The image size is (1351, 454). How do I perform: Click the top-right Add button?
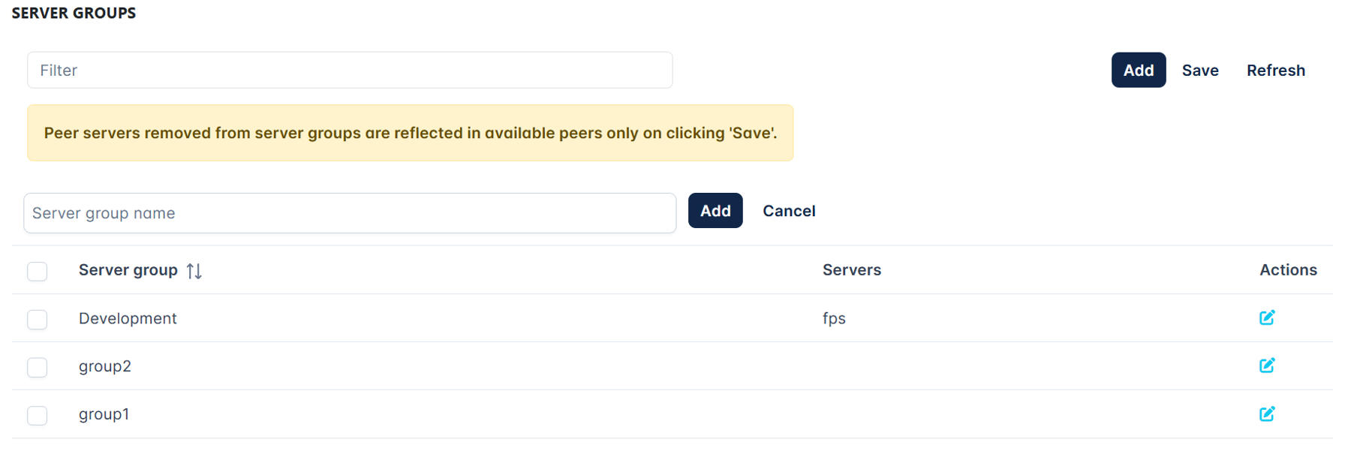coord(1139,70)
